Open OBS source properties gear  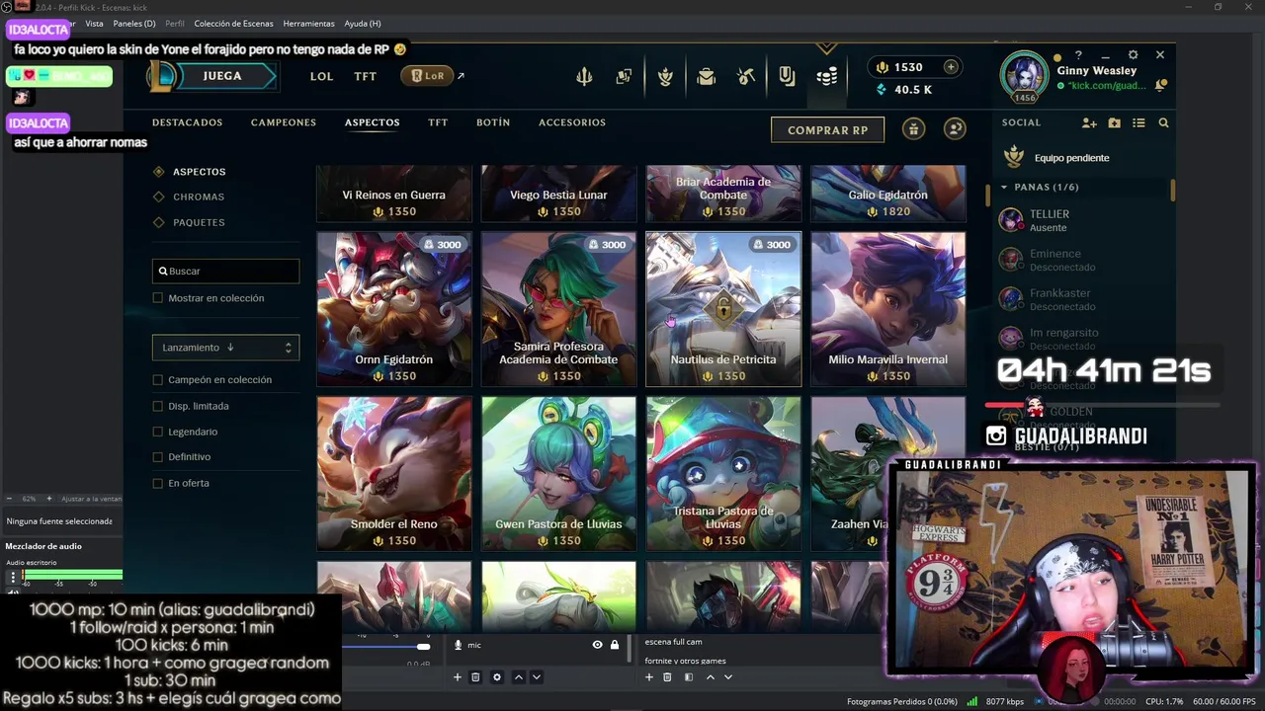[497, 677]
